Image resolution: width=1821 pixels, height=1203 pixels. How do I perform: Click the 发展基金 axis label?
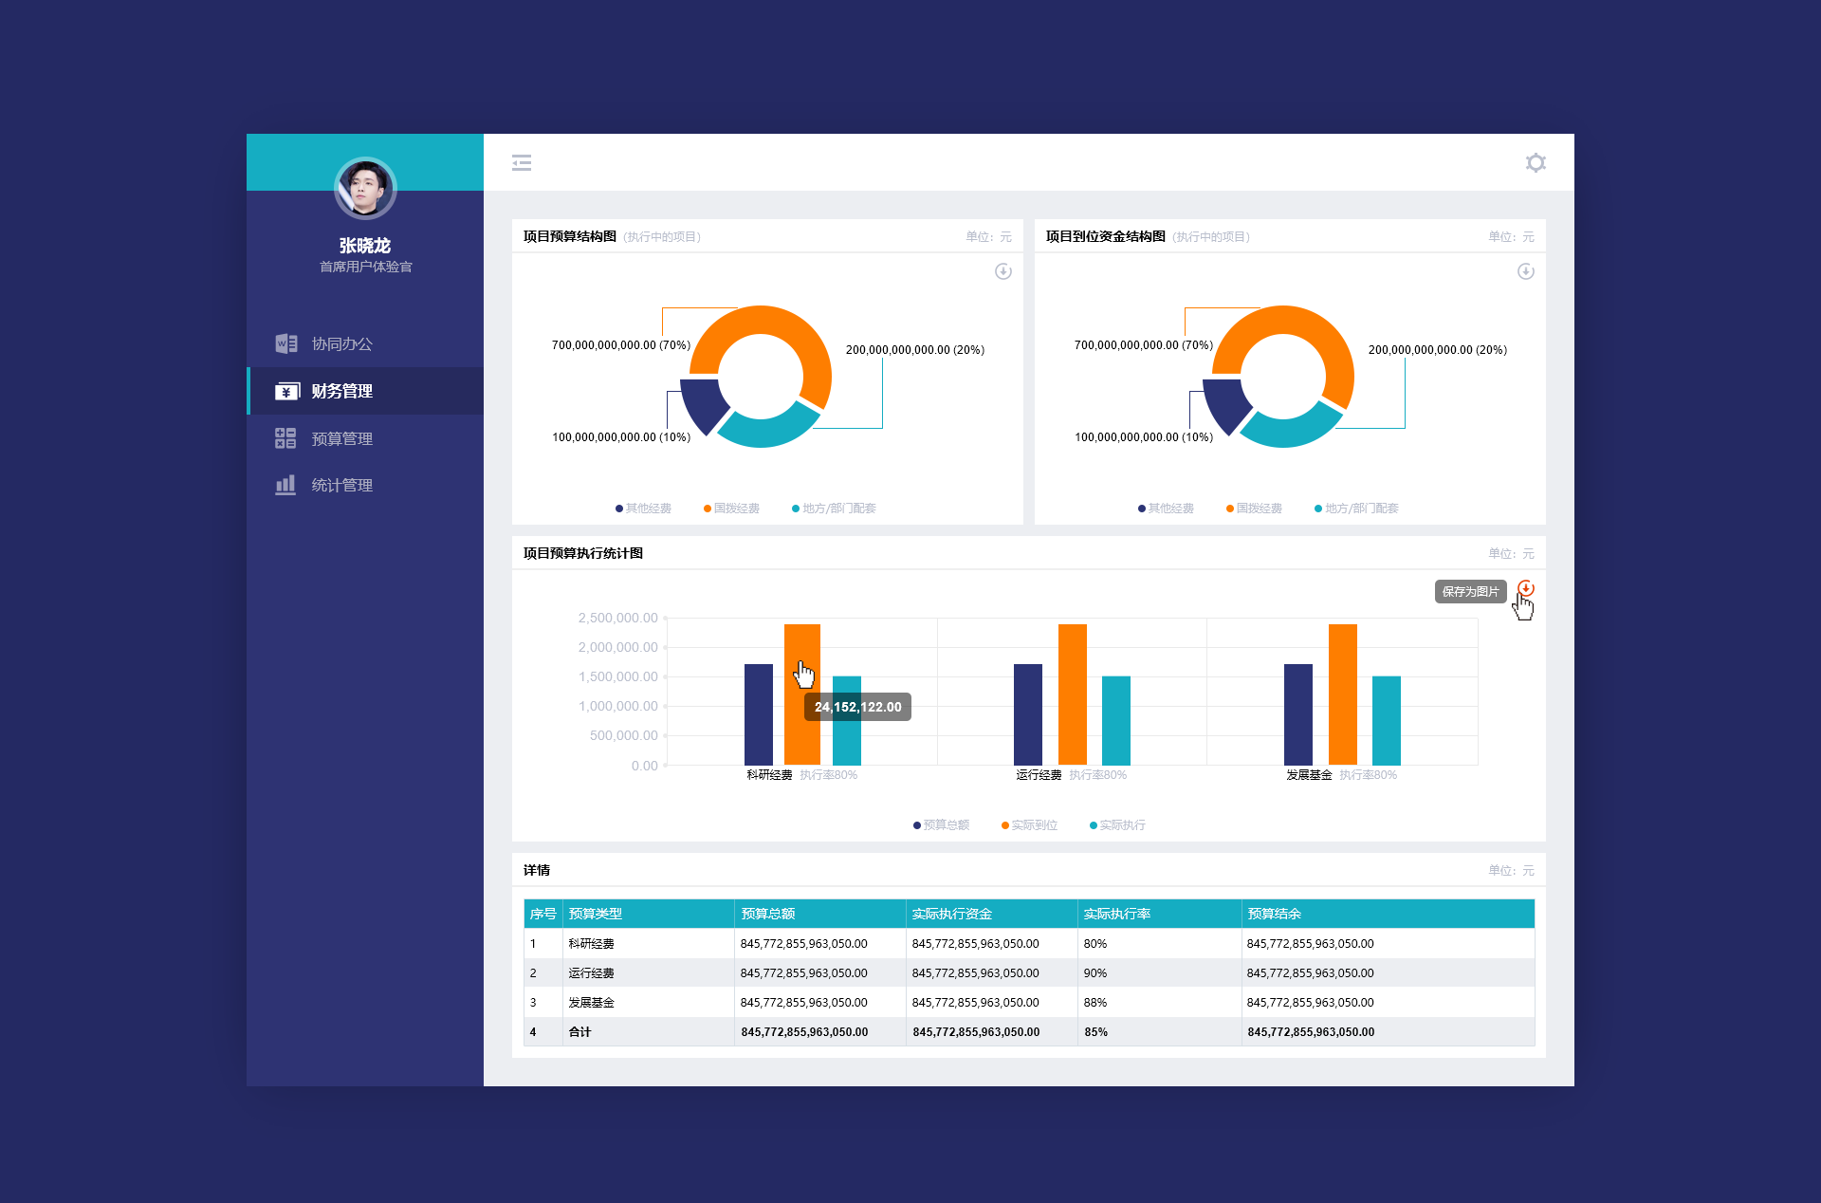(x=1309, y=775)
